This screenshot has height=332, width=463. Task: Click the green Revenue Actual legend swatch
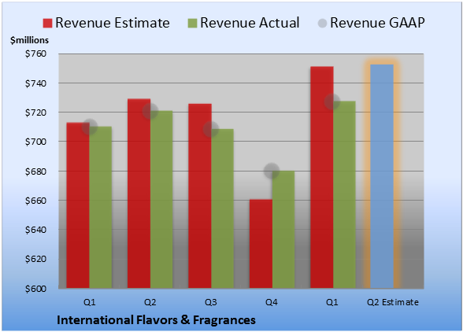click(192, 24)
